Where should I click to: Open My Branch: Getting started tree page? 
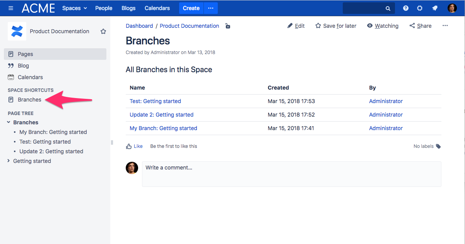(x=53, y=132)
